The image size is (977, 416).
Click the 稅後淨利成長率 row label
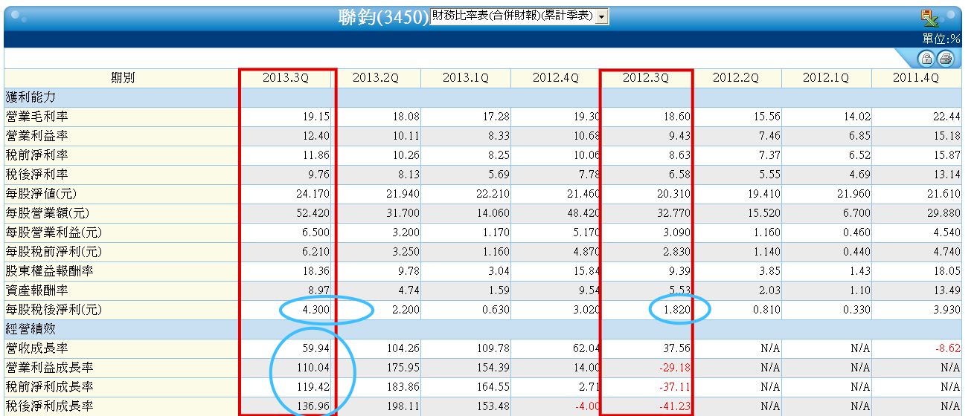click(x=50, y=406)
